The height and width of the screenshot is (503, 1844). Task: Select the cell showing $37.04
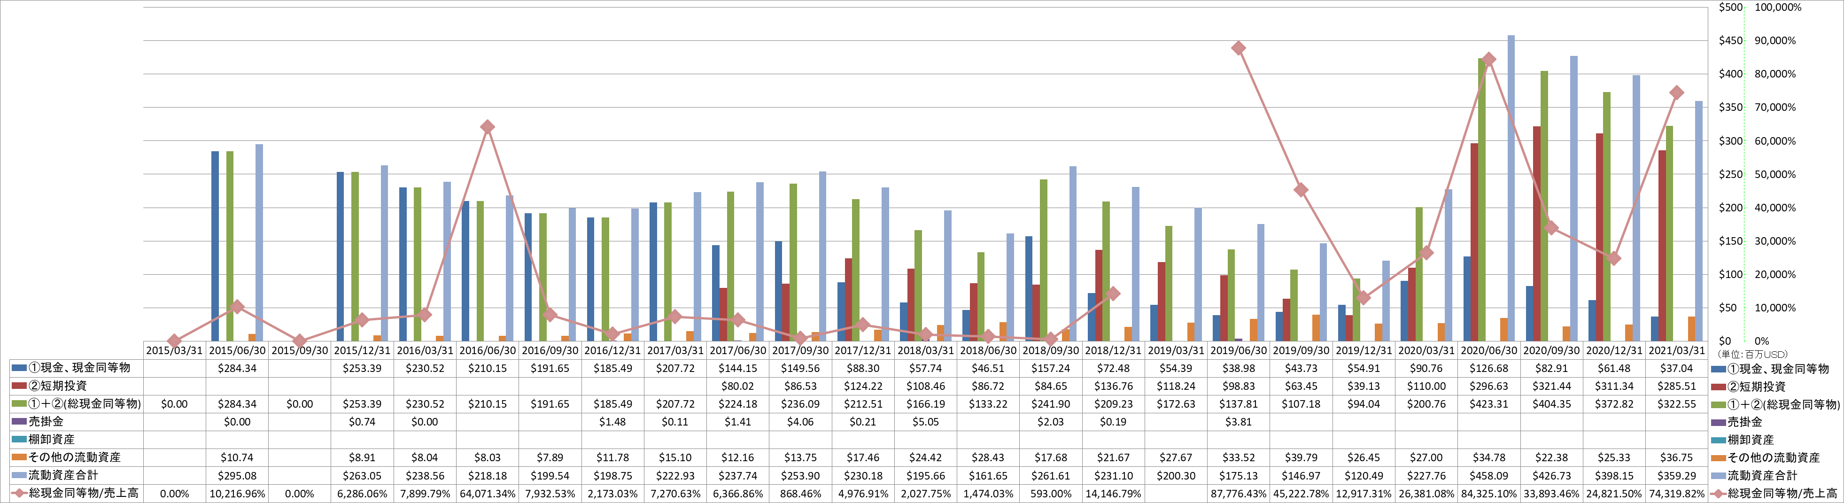pos(1676,369)
